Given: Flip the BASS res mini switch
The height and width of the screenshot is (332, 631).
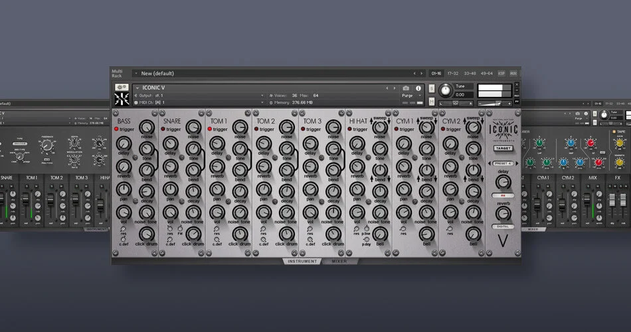Looking at the screenshot, I should [x=123, y=229].
